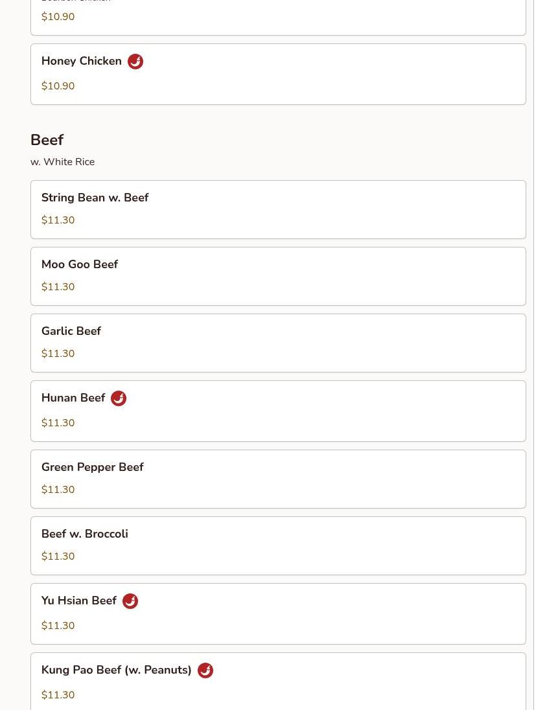Click the $11.30 price of Moo Goo Beef
Screen dimensions: 547x710
click(x=58, y=287)
